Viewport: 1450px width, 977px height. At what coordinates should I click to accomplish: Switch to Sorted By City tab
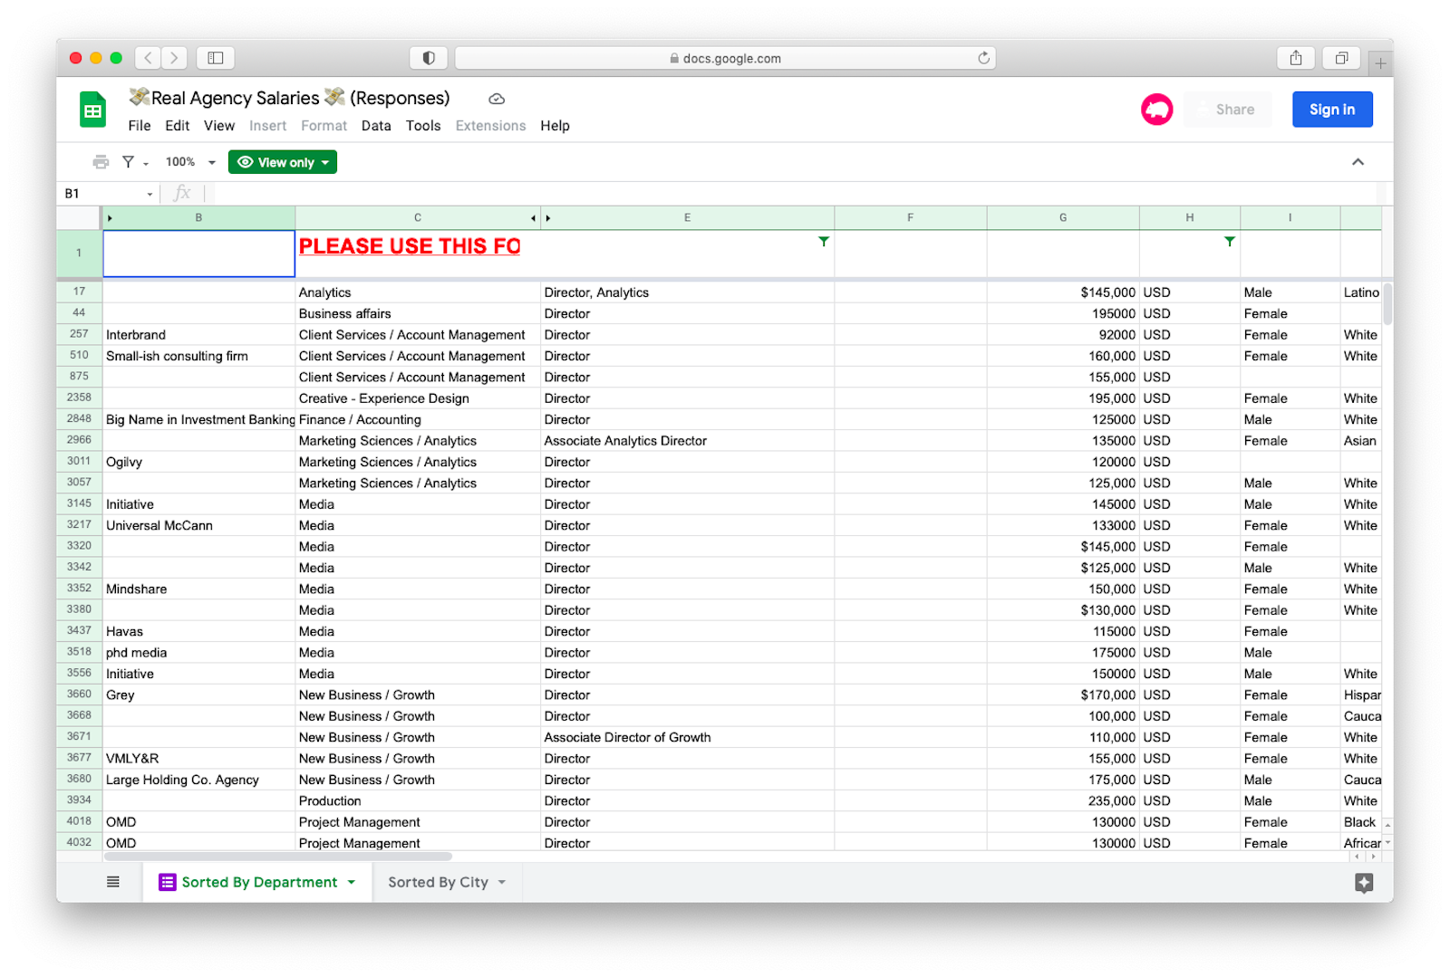point(438,882)
